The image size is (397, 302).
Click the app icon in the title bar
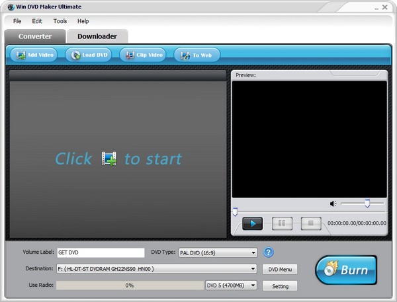point(11,7)
